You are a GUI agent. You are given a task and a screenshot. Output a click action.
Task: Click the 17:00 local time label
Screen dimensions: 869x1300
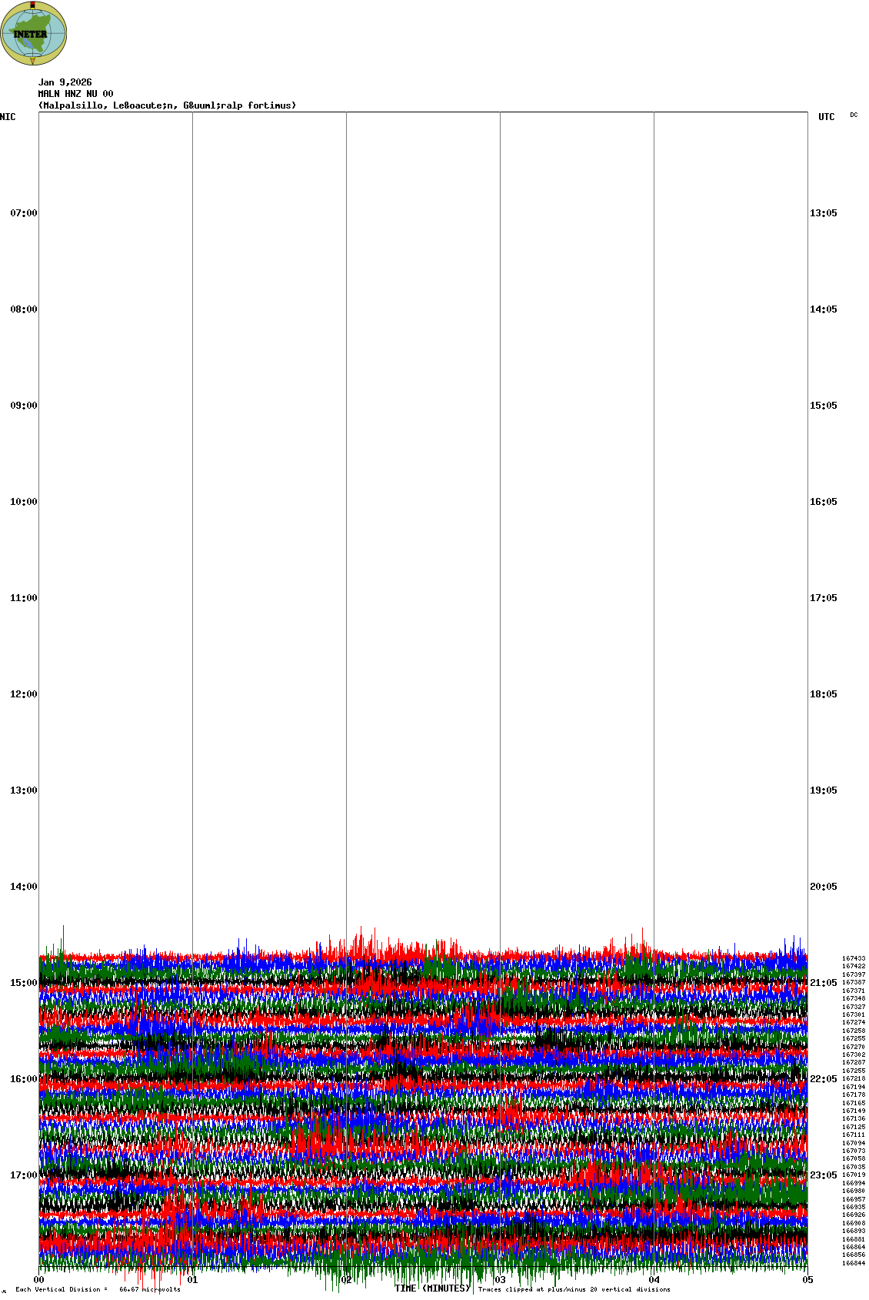(x=23, y=1175)
